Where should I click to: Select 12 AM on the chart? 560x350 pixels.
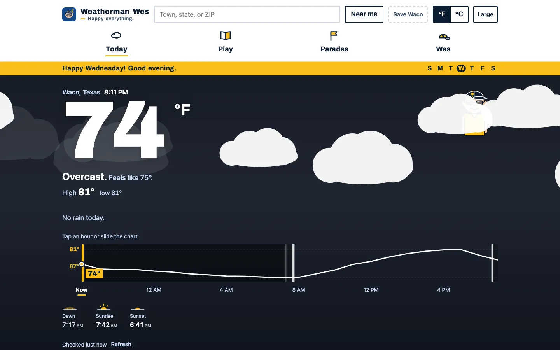(154, 290)
